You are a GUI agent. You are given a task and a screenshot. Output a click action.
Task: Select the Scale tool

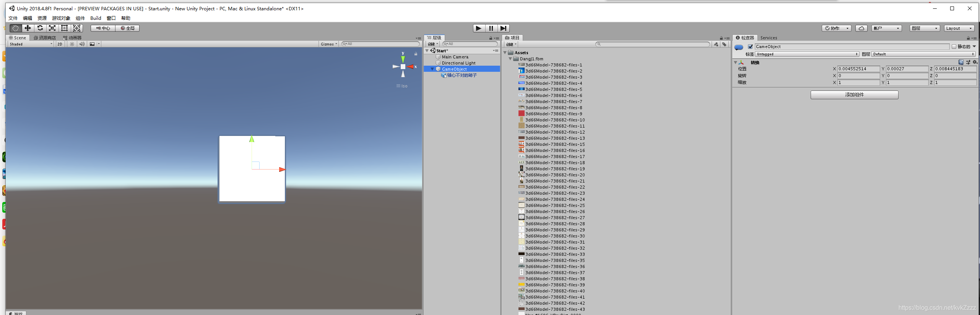52,28
